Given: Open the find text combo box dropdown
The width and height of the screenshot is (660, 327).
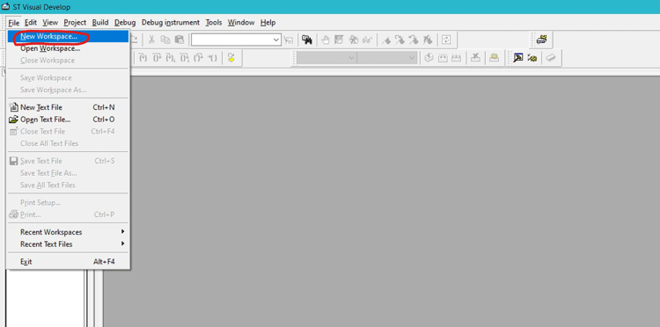Looking at the screenshot, I should click(x=276, y=40).
